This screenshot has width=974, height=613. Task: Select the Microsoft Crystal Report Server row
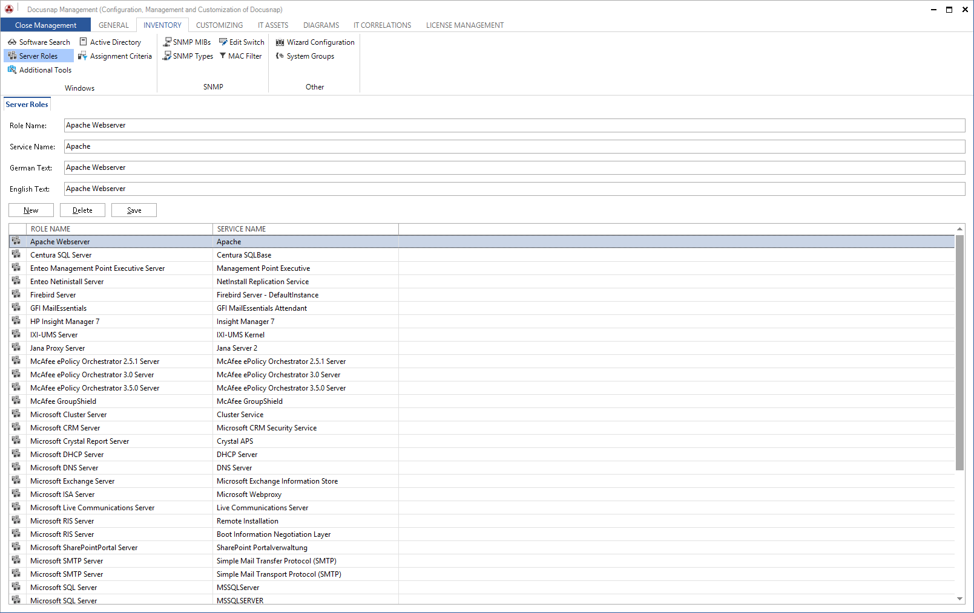click(482, 441)
